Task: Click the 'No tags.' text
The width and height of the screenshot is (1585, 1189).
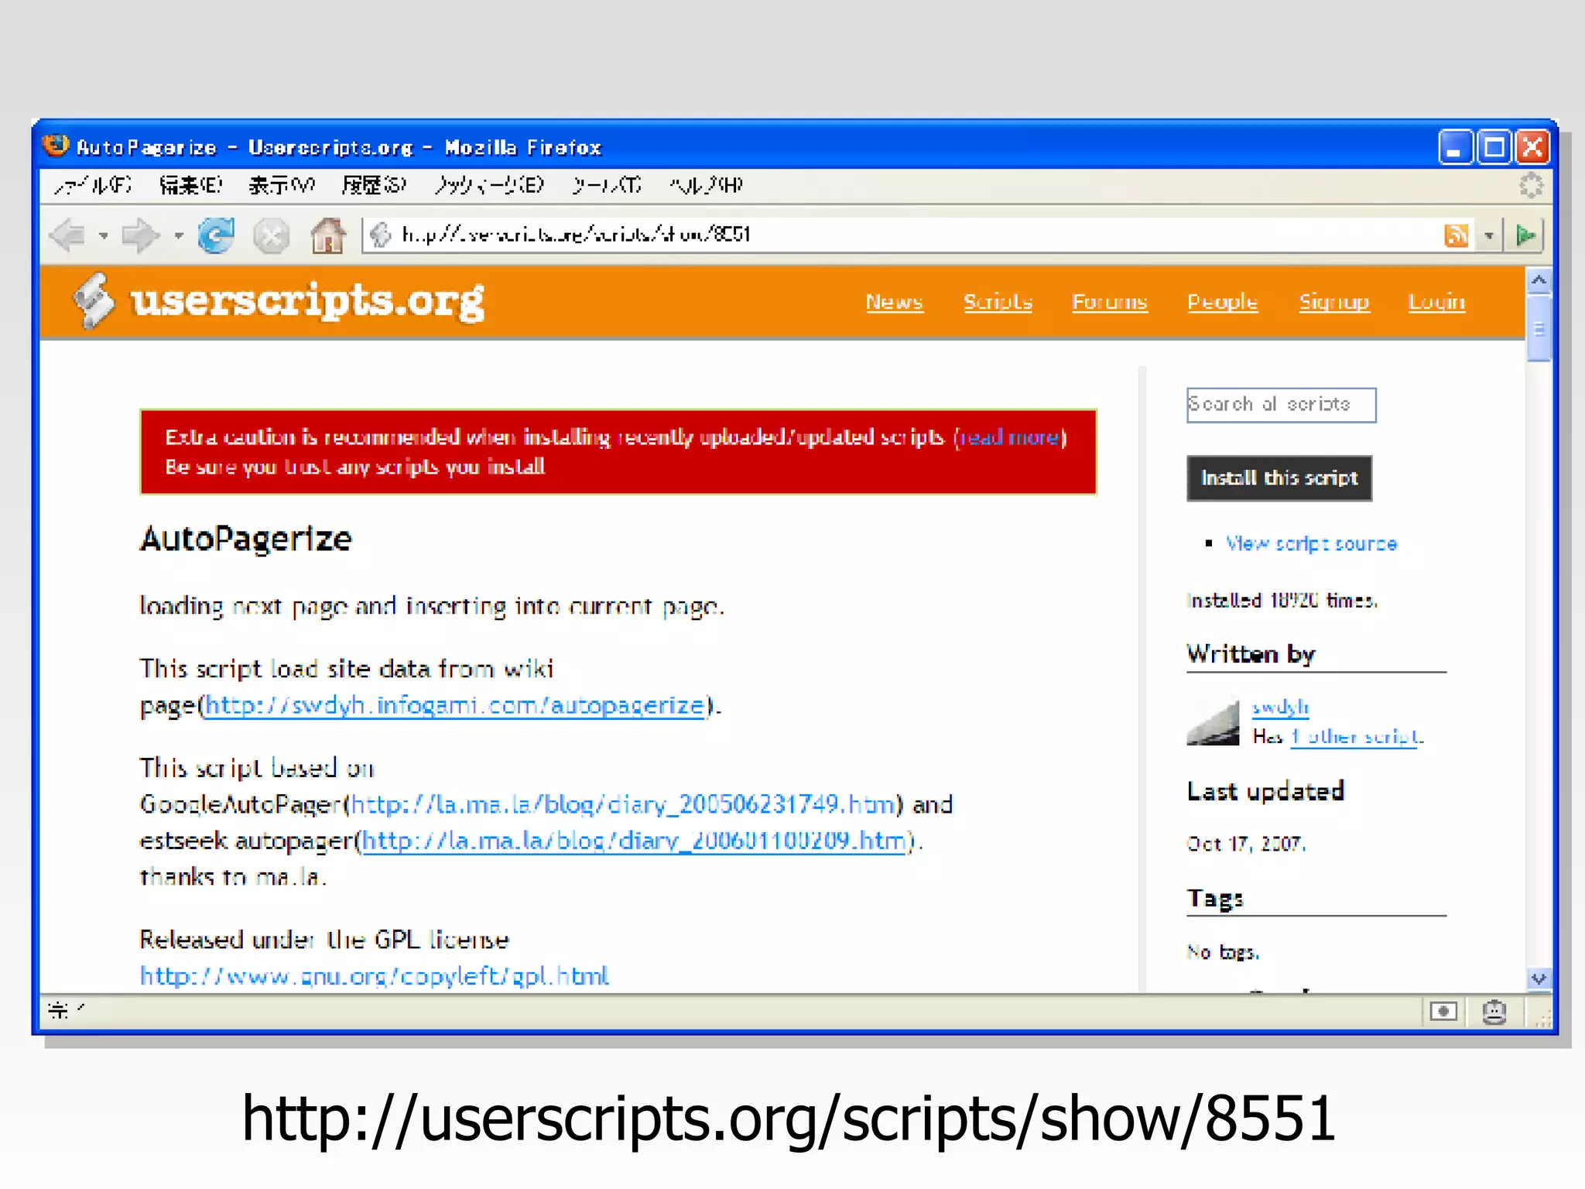Action: (x=1223, y=952)
